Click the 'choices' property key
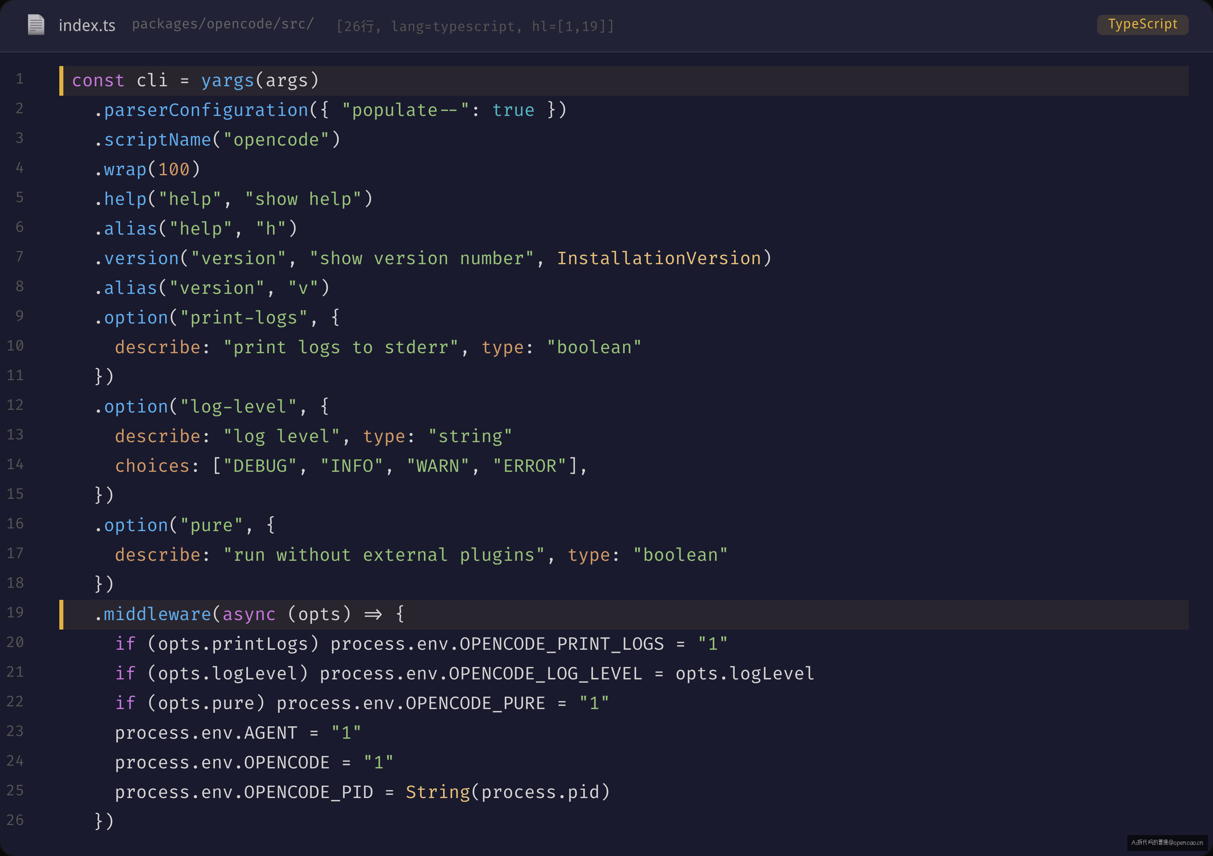 point(152,465)
